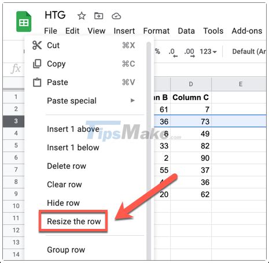
Task: Choose Cut from the context menu
Action: [84, 45]
